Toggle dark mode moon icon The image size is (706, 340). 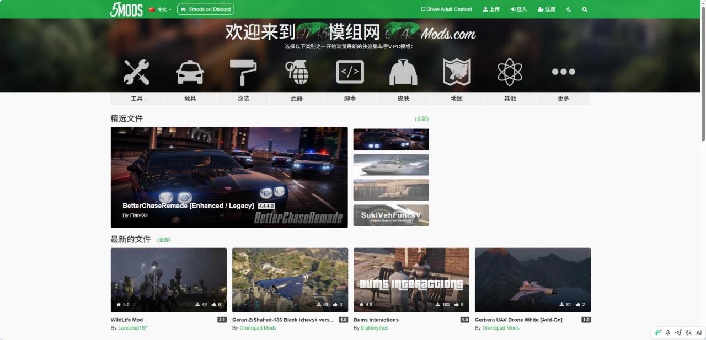click(569, 9)
